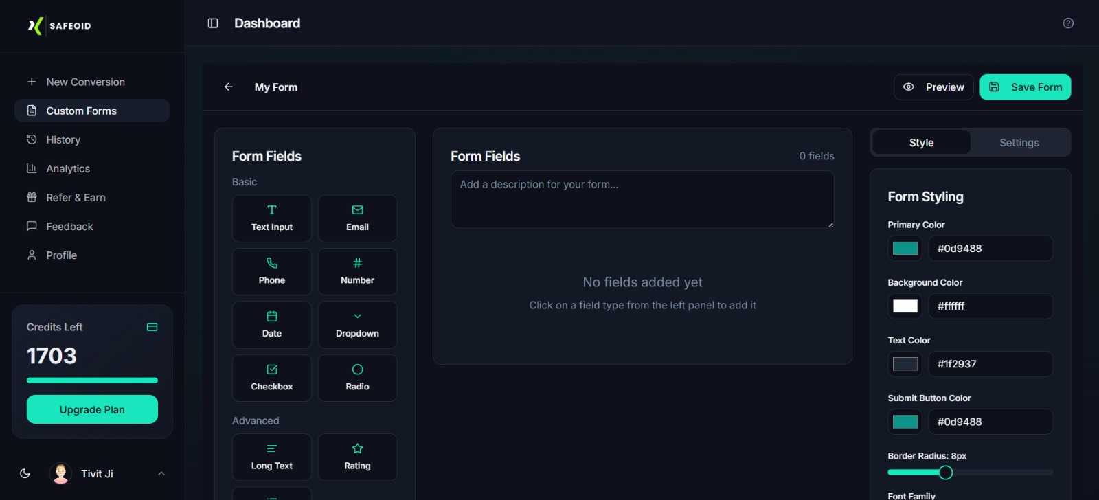Add a Dropdown field type
The width and height of the screenshot is (1099, 500).
click(x=357, y=324)
